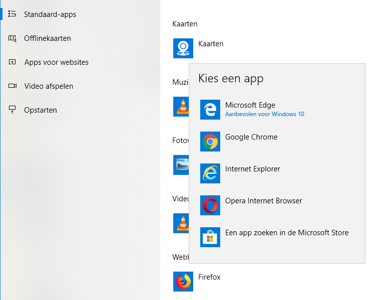Click the VLC cone icon under Video
This screenshot has height=300, width=372.
pos(180,223)
